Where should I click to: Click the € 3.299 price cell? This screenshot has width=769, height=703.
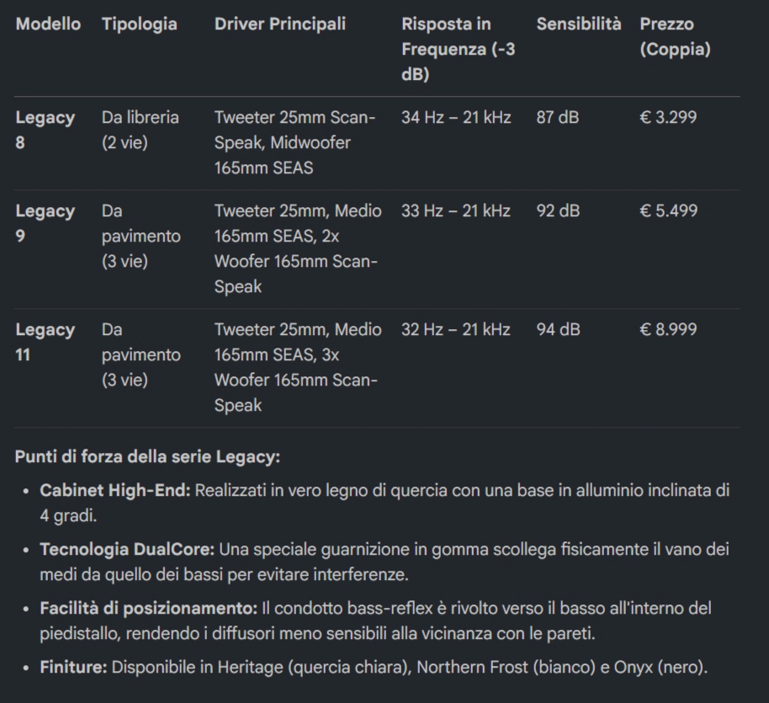(x=668, y=117)
